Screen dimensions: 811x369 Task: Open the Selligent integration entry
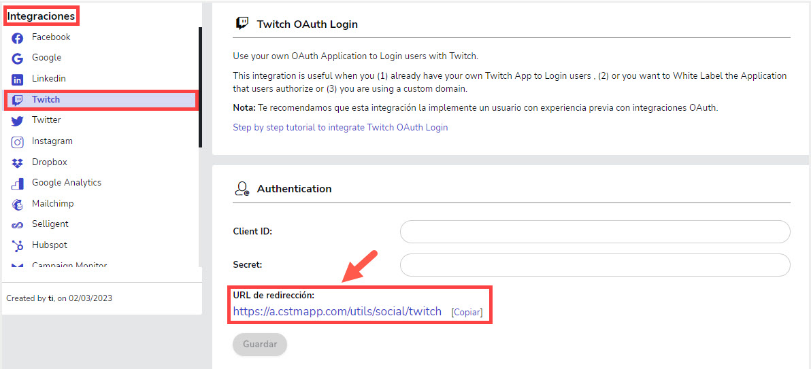[50, 224]
